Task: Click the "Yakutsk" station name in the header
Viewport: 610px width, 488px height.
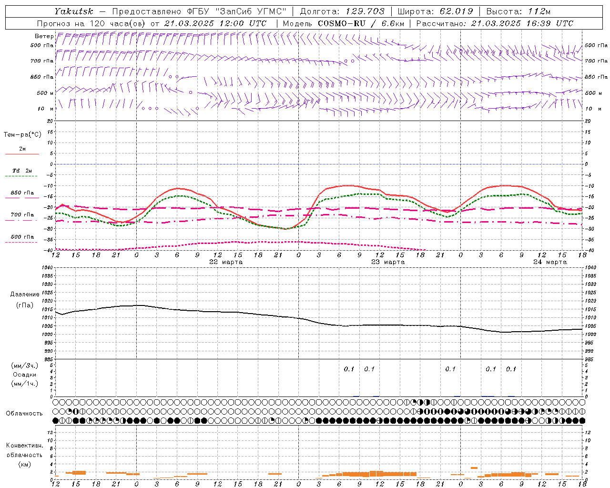Action: pos(73,11)
